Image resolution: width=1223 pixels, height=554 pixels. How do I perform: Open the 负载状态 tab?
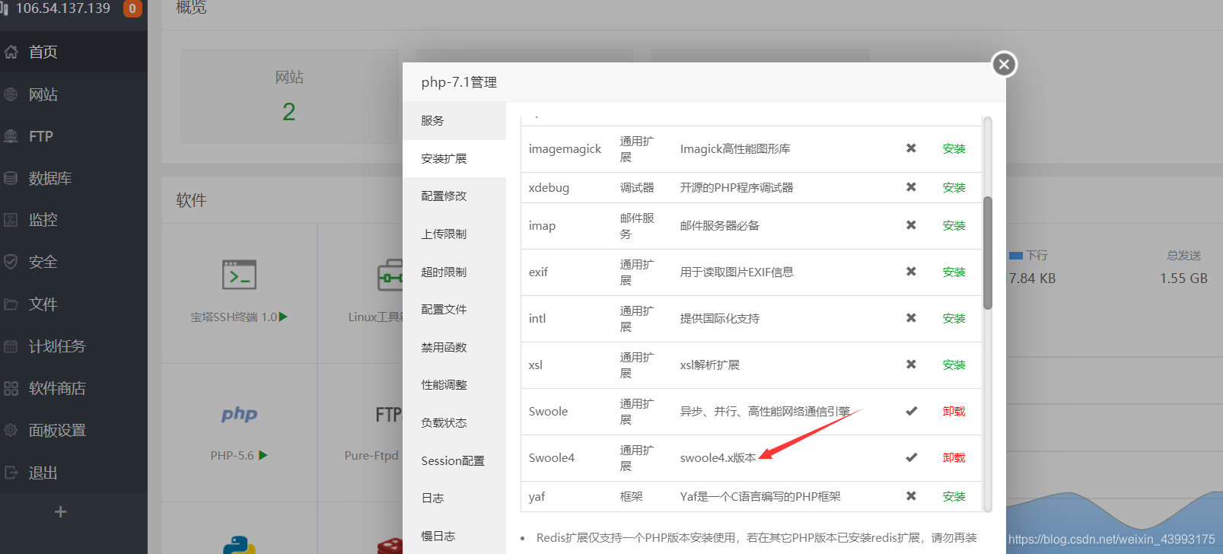(454, 422)
